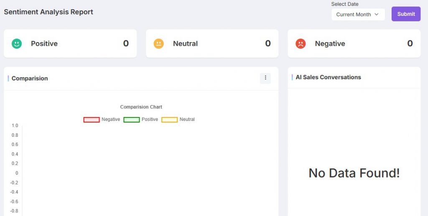Expand the Current Month date dropdown
The width and height of the screenshot is (428, 216).
click(358, 15)
